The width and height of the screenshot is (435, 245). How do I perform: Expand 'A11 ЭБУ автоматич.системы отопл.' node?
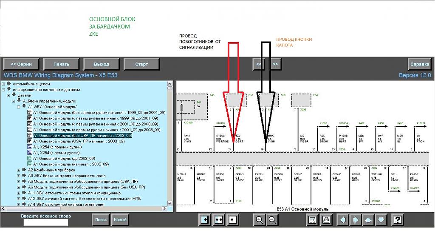pos(19,193)
